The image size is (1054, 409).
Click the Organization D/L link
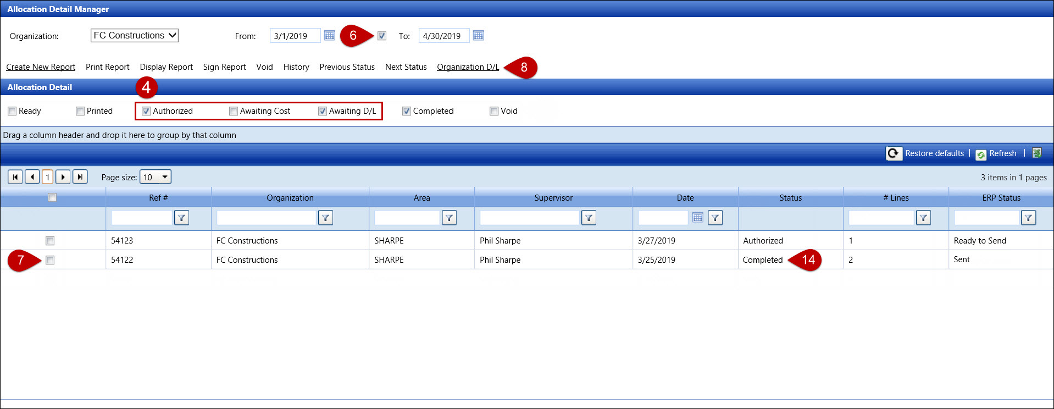coord(468,67)
